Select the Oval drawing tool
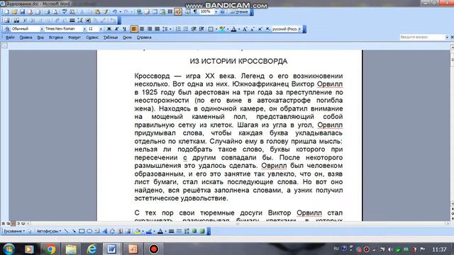 click(89, 231)
